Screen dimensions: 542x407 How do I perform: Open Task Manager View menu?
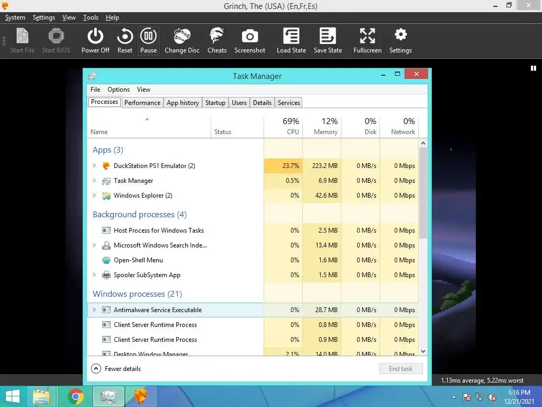[144, 89]
